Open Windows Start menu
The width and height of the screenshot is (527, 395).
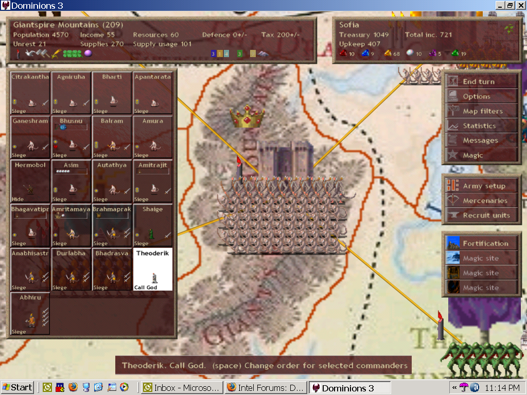point(17,387)
